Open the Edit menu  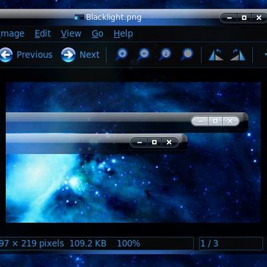tap(43, 34)
